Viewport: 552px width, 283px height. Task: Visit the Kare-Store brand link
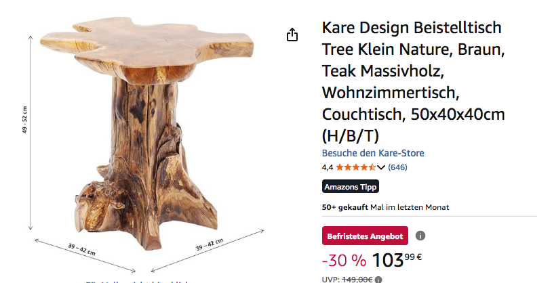pos(373,153)
